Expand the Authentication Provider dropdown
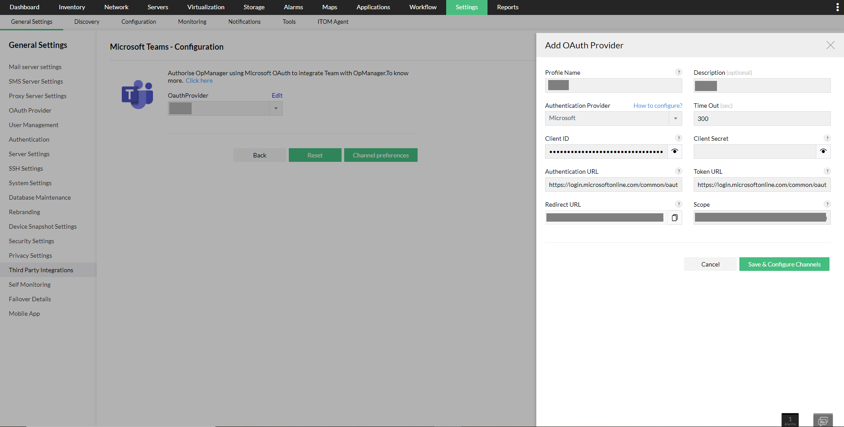Viewport: 844px width, 427px height. tap(675, 118)
